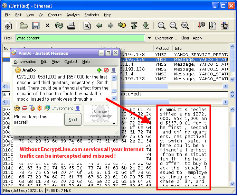Open the Analyze menu

[x=73, y=15]
